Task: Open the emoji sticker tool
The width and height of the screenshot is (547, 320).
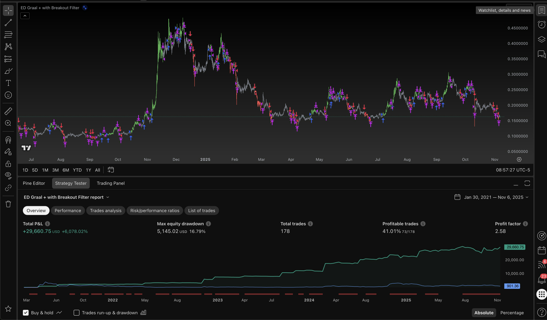Action: 8,95
